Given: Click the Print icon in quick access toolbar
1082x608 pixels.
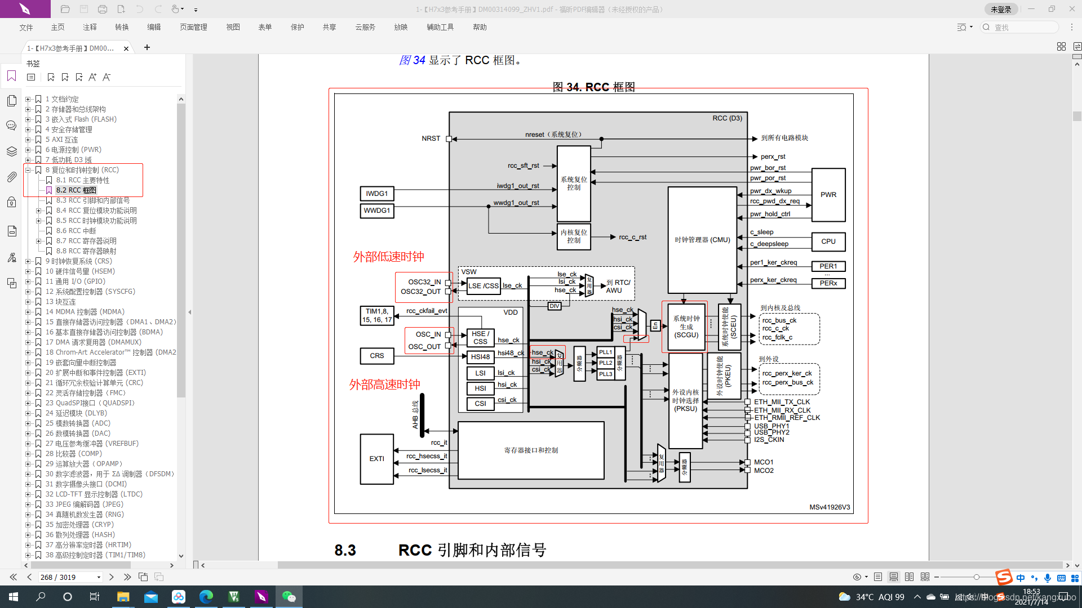Looking at the screenshot, I should click(102, 9).
